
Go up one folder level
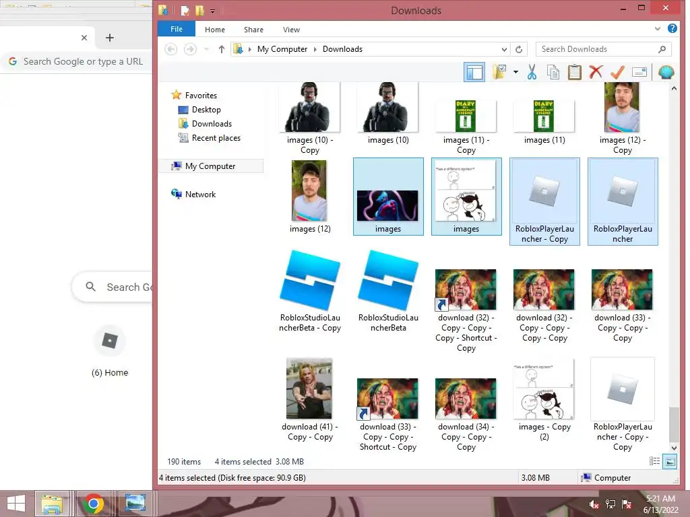pyautogui.click(x=221, y=49)
